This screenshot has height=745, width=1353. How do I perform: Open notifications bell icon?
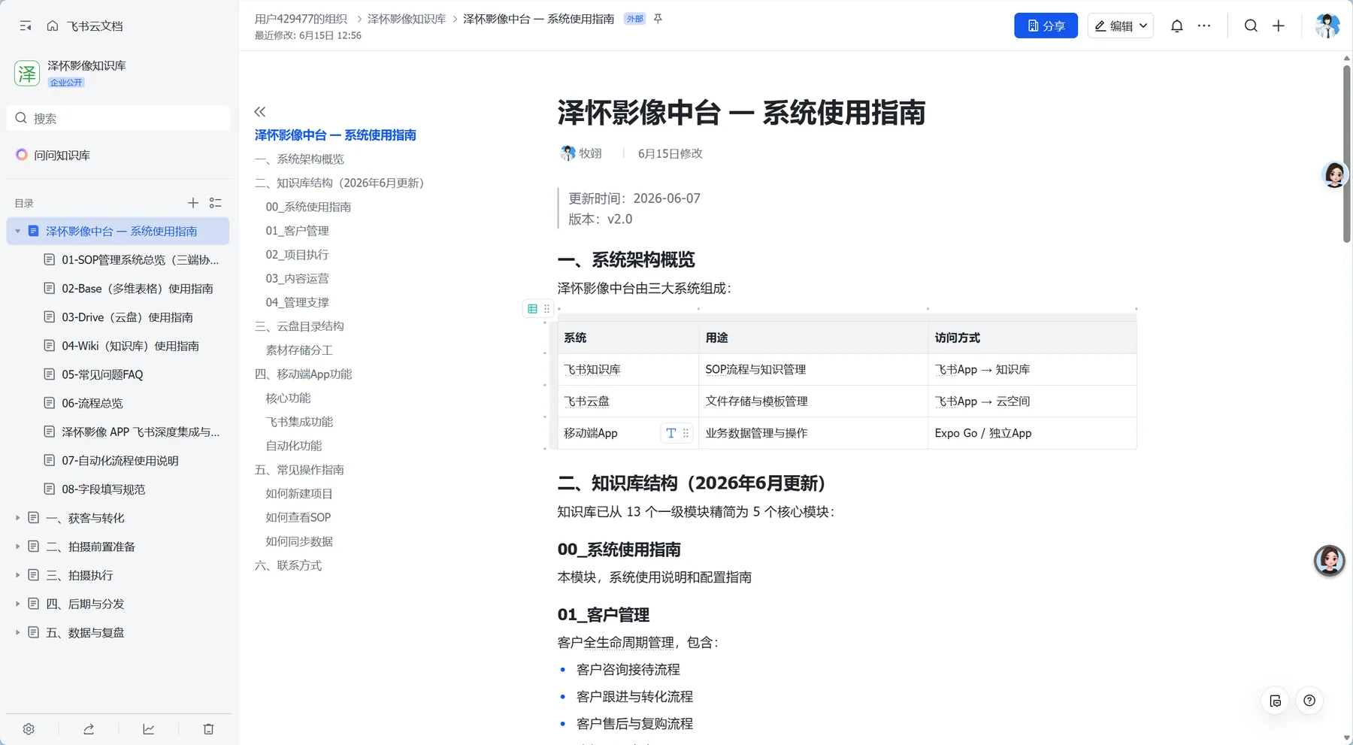click(1177, 26)
